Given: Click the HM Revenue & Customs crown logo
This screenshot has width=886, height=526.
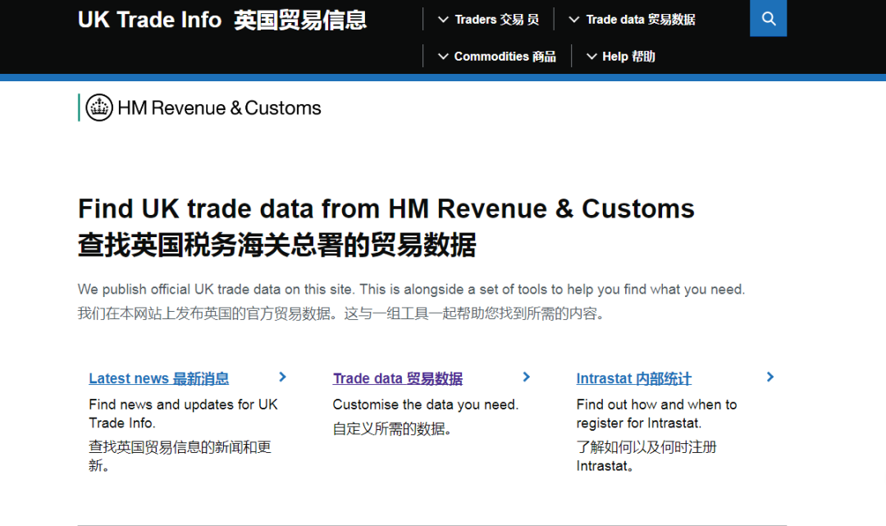Looking at the screenshot, I should [99, 107].
